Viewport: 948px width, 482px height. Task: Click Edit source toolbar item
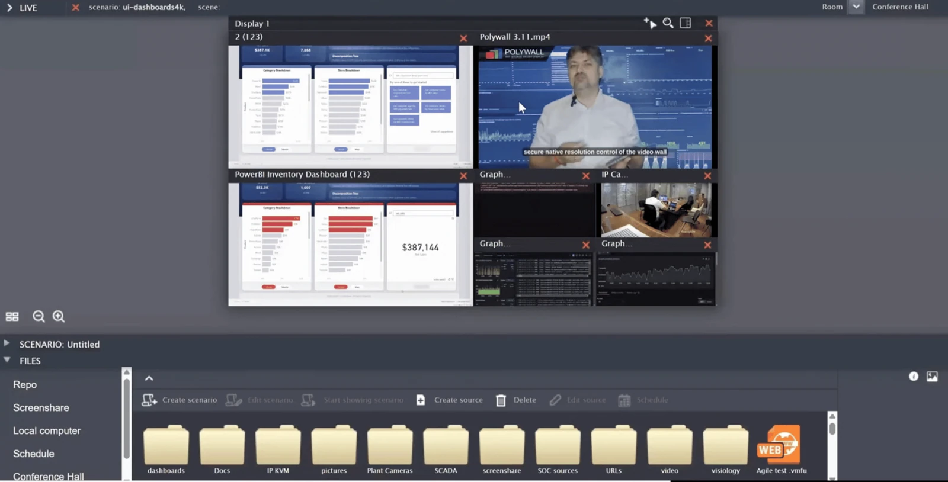tap(578, 400)
